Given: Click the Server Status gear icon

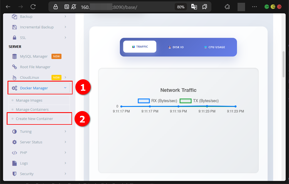Looking at the screenshot, I should [x=14, y=142].
